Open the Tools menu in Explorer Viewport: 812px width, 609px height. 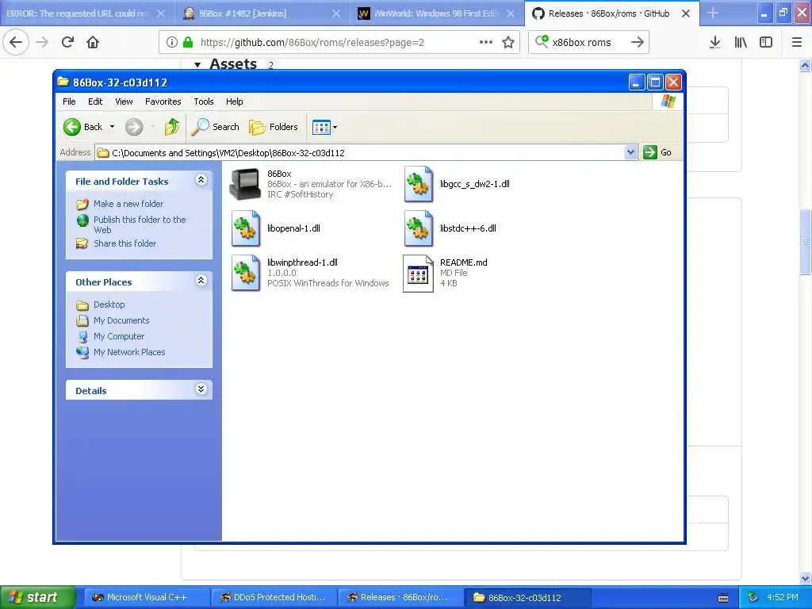[204, 101]
